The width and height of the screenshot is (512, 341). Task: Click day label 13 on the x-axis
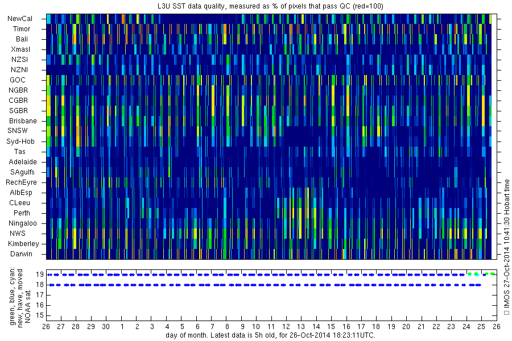301,327
